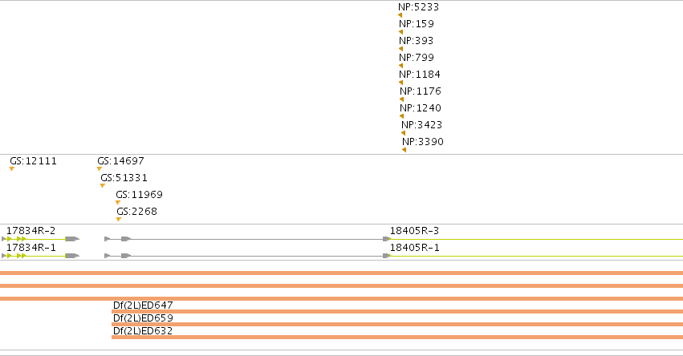
Task: Click the yellow-green intron line of 18405R-3
Action: pyautogui.click(x=537, y=240)
